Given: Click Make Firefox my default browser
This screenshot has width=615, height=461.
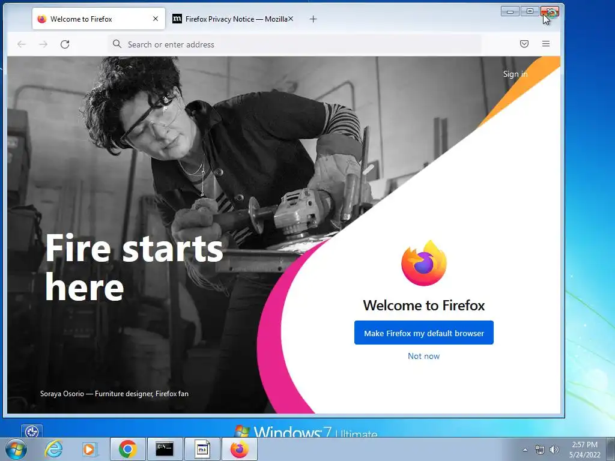Looking at the screenshot, I should pos(423,333).
